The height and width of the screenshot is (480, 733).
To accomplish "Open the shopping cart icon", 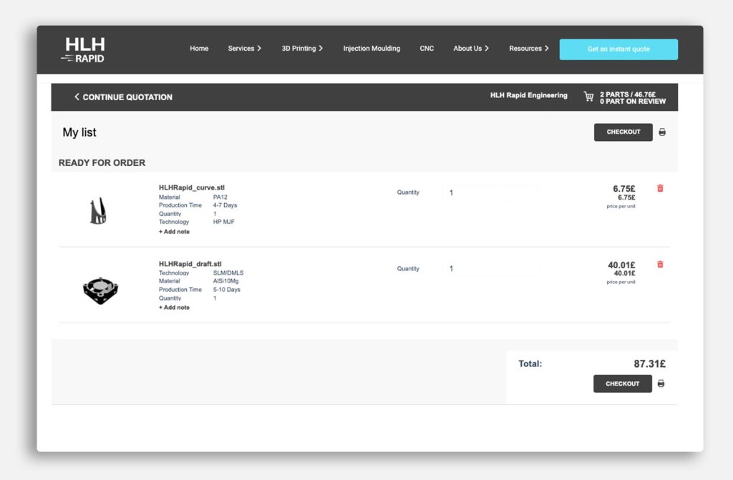I will (588, 96).
